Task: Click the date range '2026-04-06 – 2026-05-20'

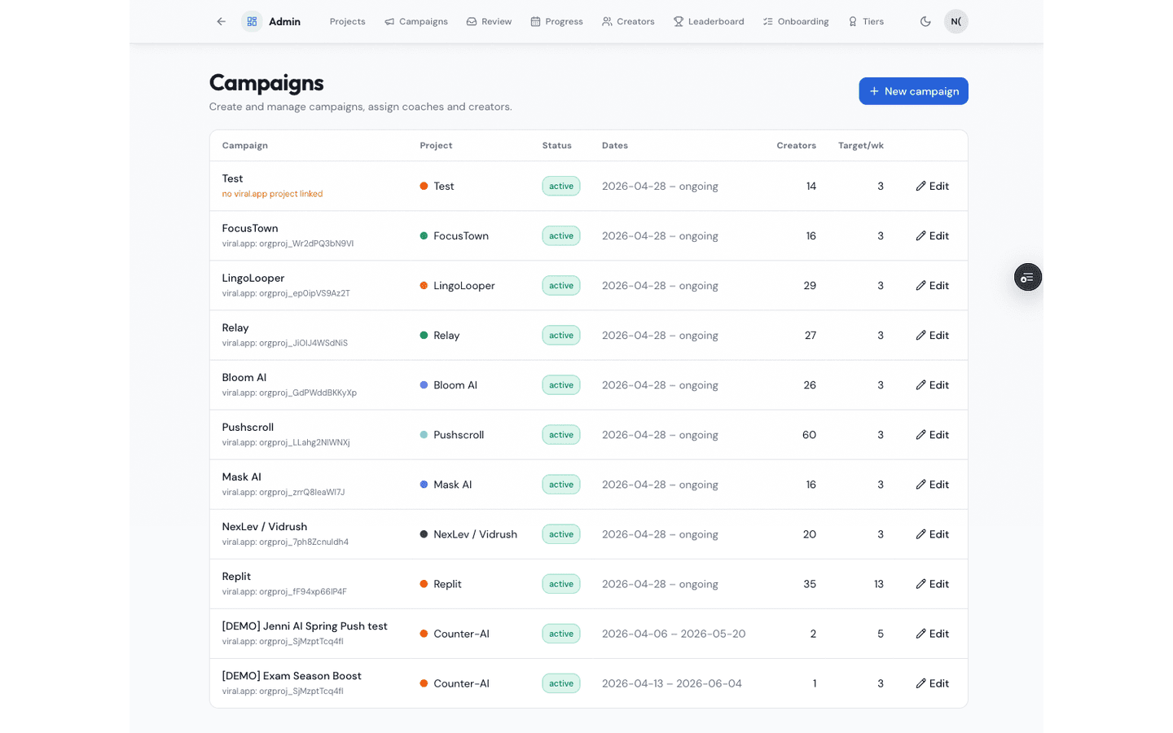Action: [x=674, y=634]
